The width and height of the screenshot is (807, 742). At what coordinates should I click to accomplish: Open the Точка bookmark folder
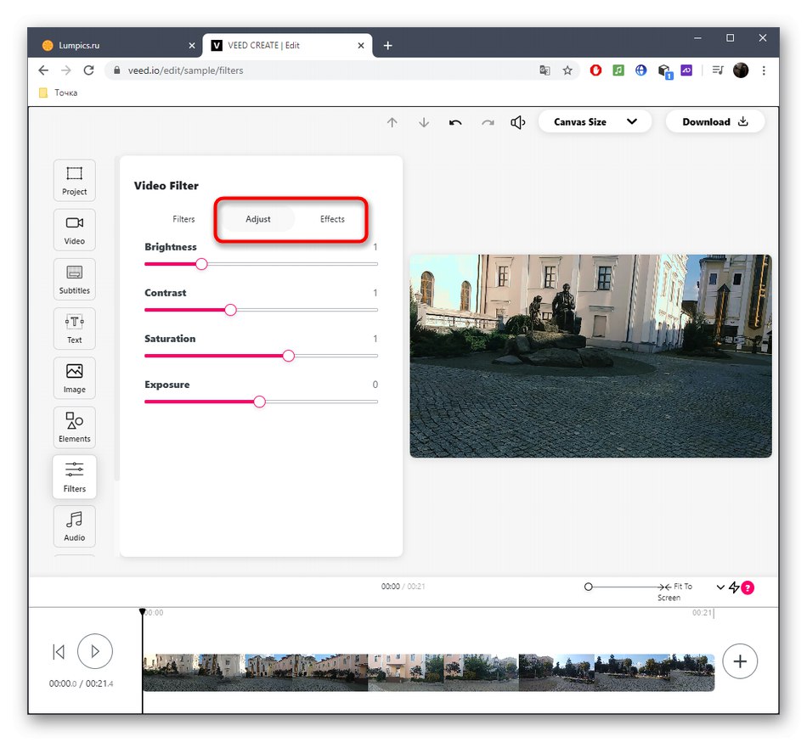pyautogui.click(x=58, y=93)
